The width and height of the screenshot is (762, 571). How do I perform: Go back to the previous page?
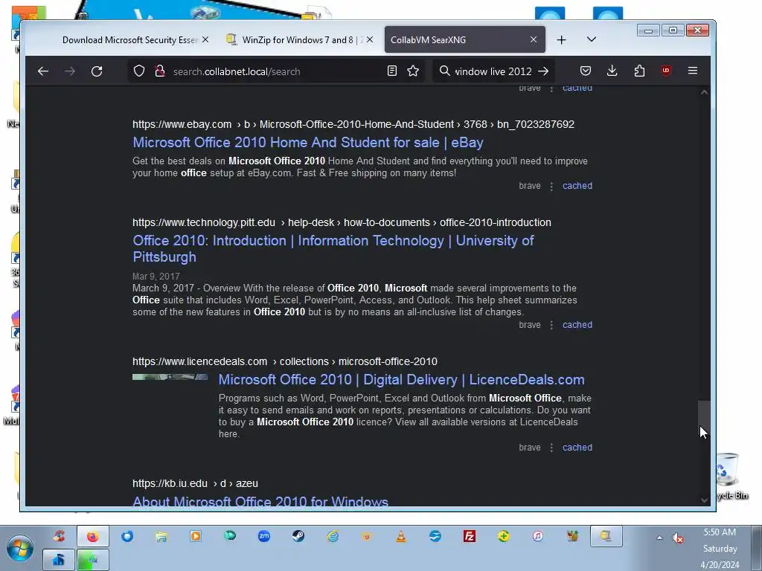42,71
